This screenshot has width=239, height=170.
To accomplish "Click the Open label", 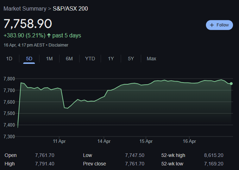I will click(11, 155).
